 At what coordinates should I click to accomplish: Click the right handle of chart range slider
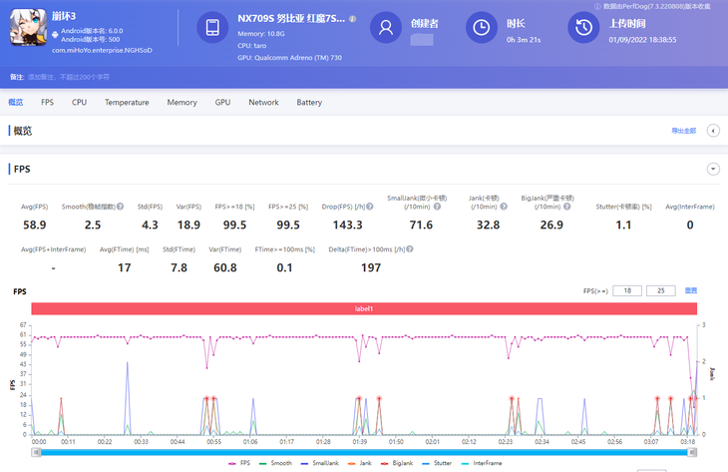click(692, 452)
